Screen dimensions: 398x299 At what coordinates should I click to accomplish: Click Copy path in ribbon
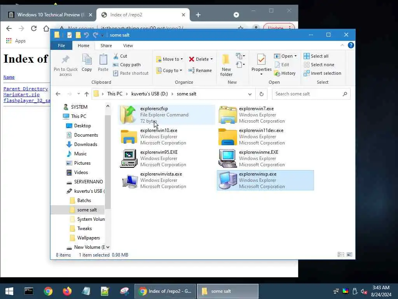tap(127, 65)
